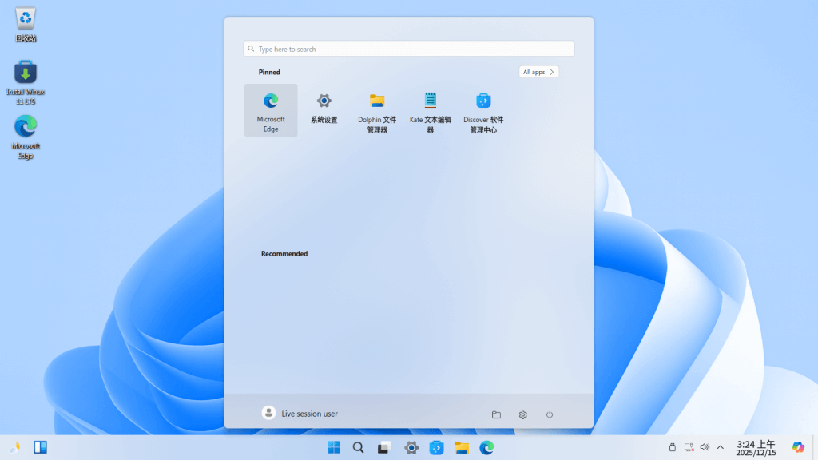Launch Dolphin 文件管理器 from pinned apps
The width and height of the screenshot is (818, 460).
(x=377, y=110)
